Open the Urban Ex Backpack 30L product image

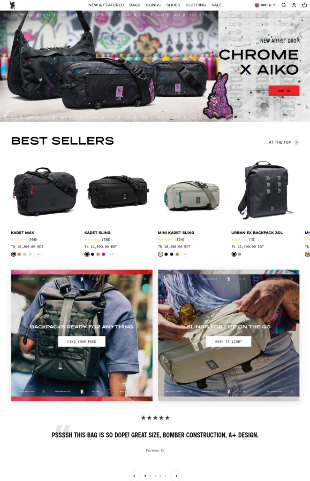pyautogui.click(x=265, y=190)
